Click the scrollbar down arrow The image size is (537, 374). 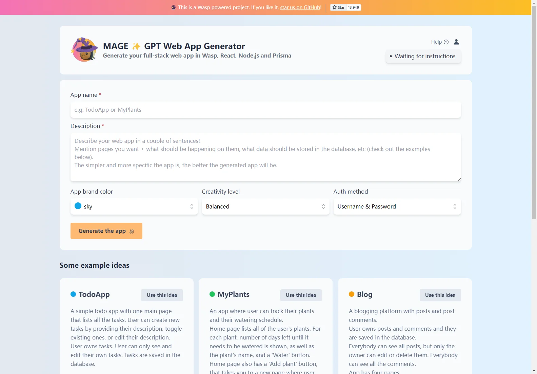[x=534, y=371]
